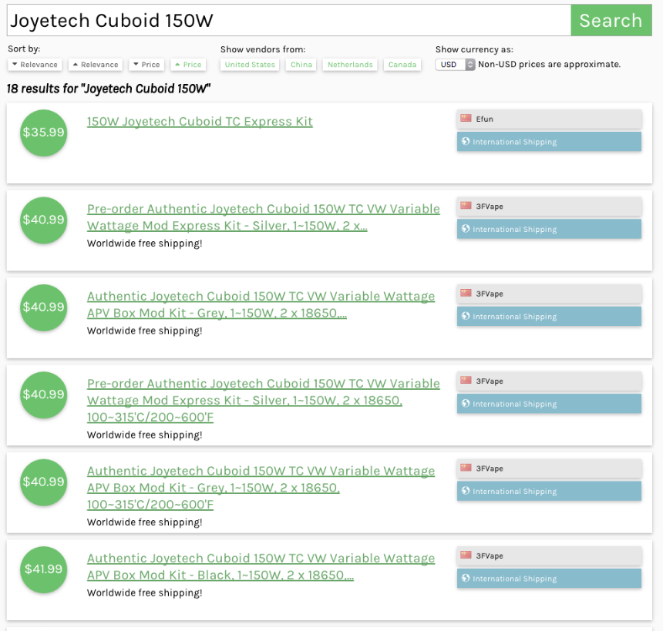Open Pre-order Silver link showing 100~315'C/200~600'F

264,400
